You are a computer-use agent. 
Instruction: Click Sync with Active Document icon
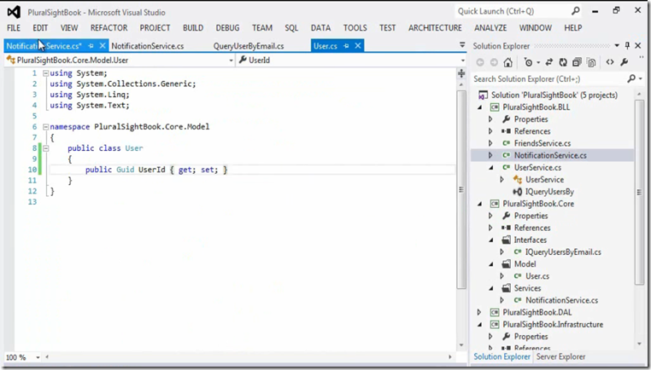pos(548,62)
